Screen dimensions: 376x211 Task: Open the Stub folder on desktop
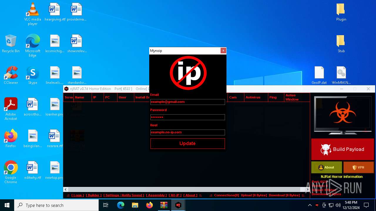coord(341,44)
